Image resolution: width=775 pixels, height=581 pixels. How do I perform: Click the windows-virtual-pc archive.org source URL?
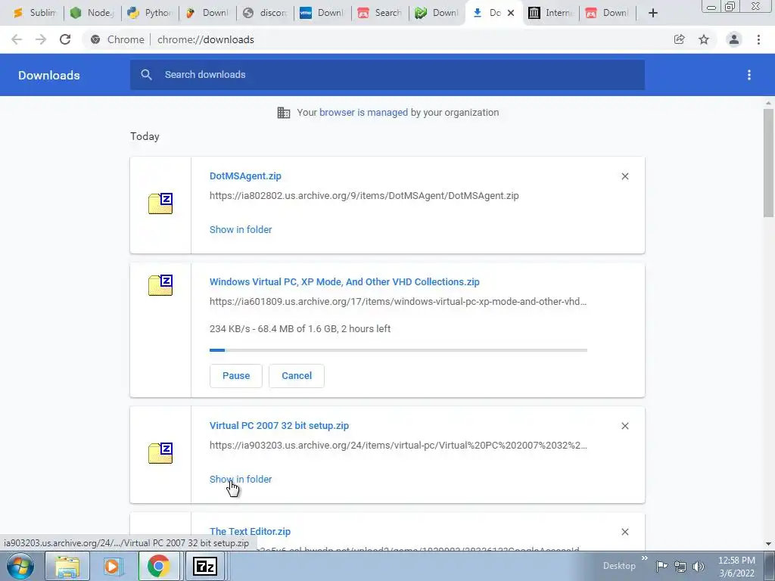(398, 302)
